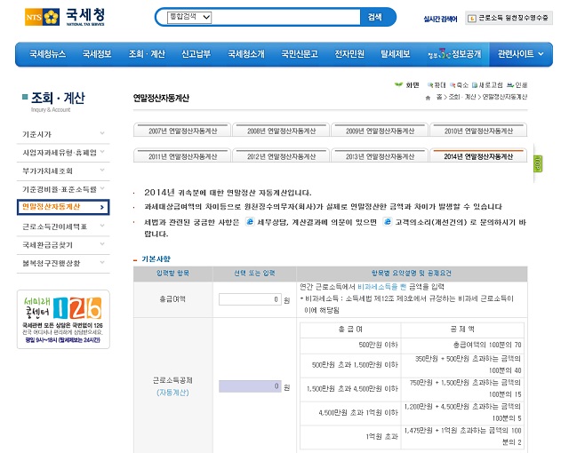This screenshot has height=453, width=569.
Task: Open the 세무상담 link
Action: pyautogui.click(x=277, y=221)
